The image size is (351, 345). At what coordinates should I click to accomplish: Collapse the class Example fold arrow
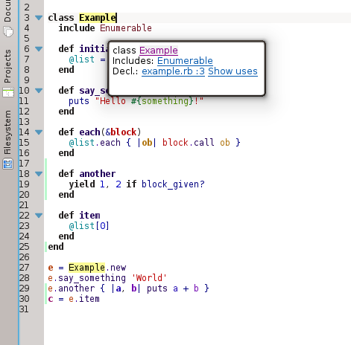pyautogui.click(x=39, y=18)
